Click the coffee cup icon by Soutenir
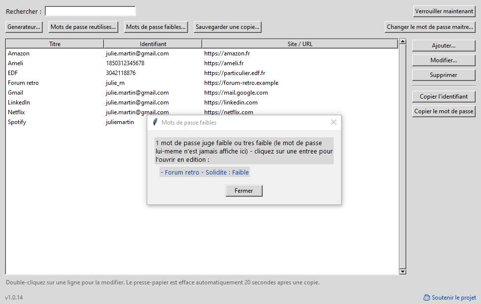 tap(427, 298)
